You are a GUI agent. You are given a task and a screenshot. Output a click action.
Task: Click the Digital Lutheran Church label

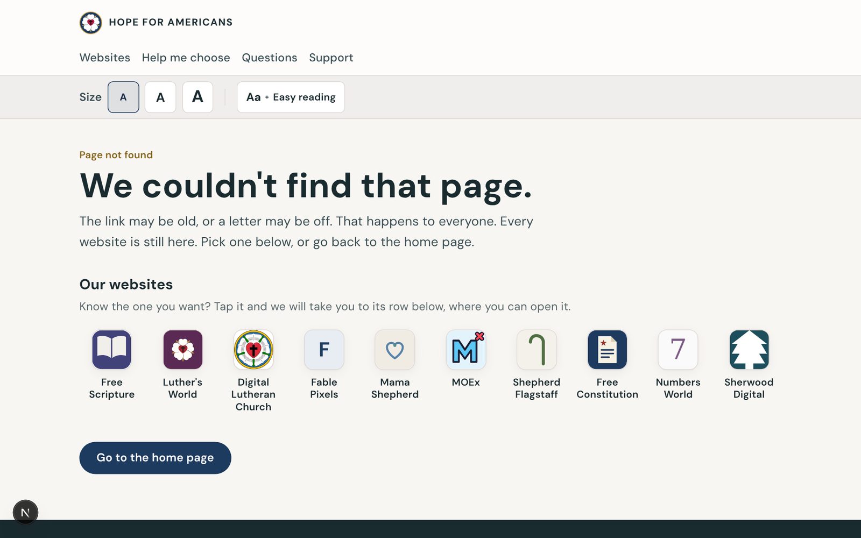(x=253, y=394)
